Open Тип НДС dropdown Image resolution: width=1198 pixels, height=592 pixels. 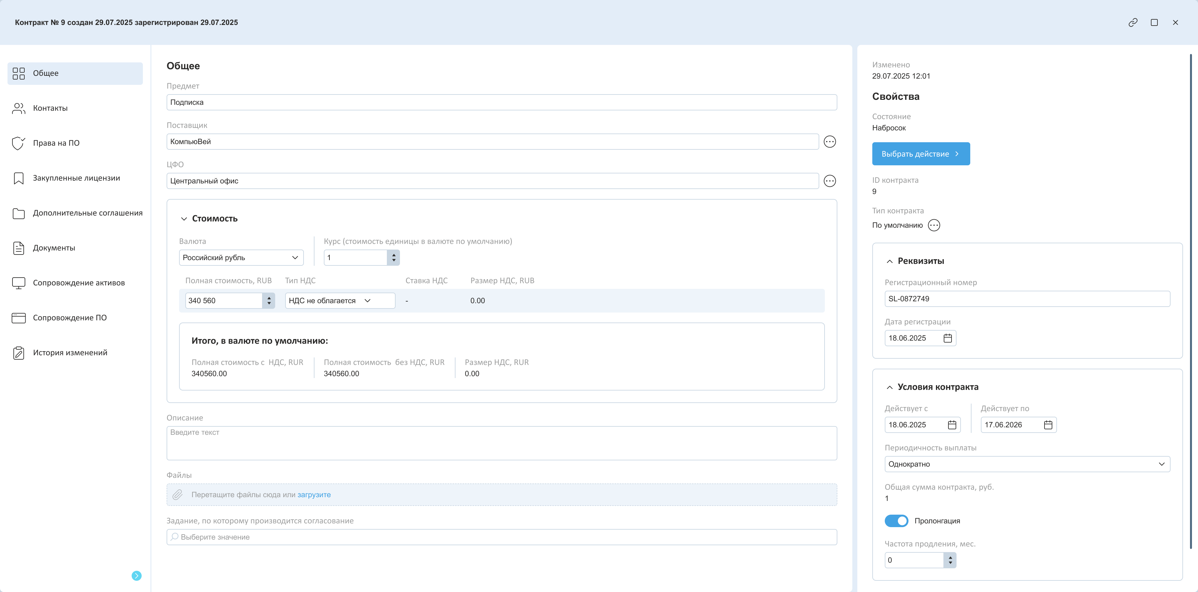click(x=339, y=300)
